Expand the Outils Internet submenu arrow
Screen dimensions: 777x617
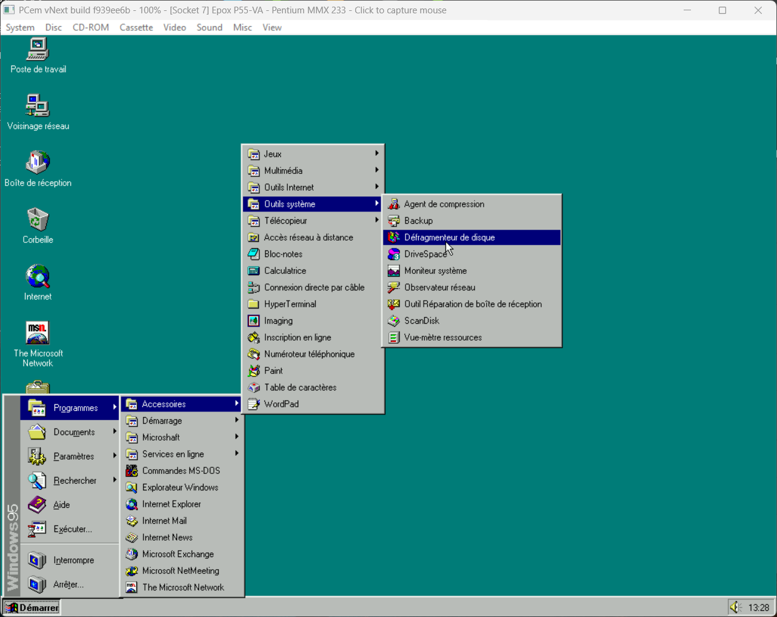[x=377, y=187]
